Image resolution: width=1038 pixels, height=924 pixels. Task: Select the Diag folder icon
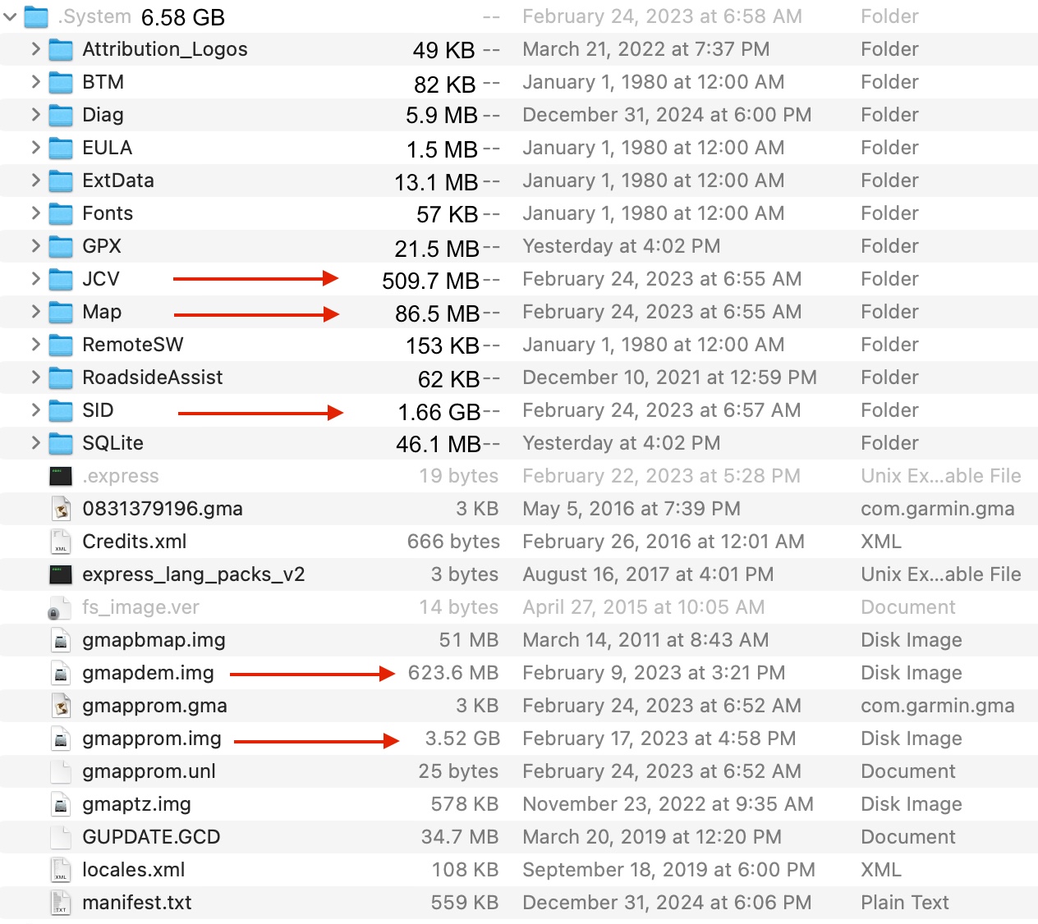(x=61, y=115)
